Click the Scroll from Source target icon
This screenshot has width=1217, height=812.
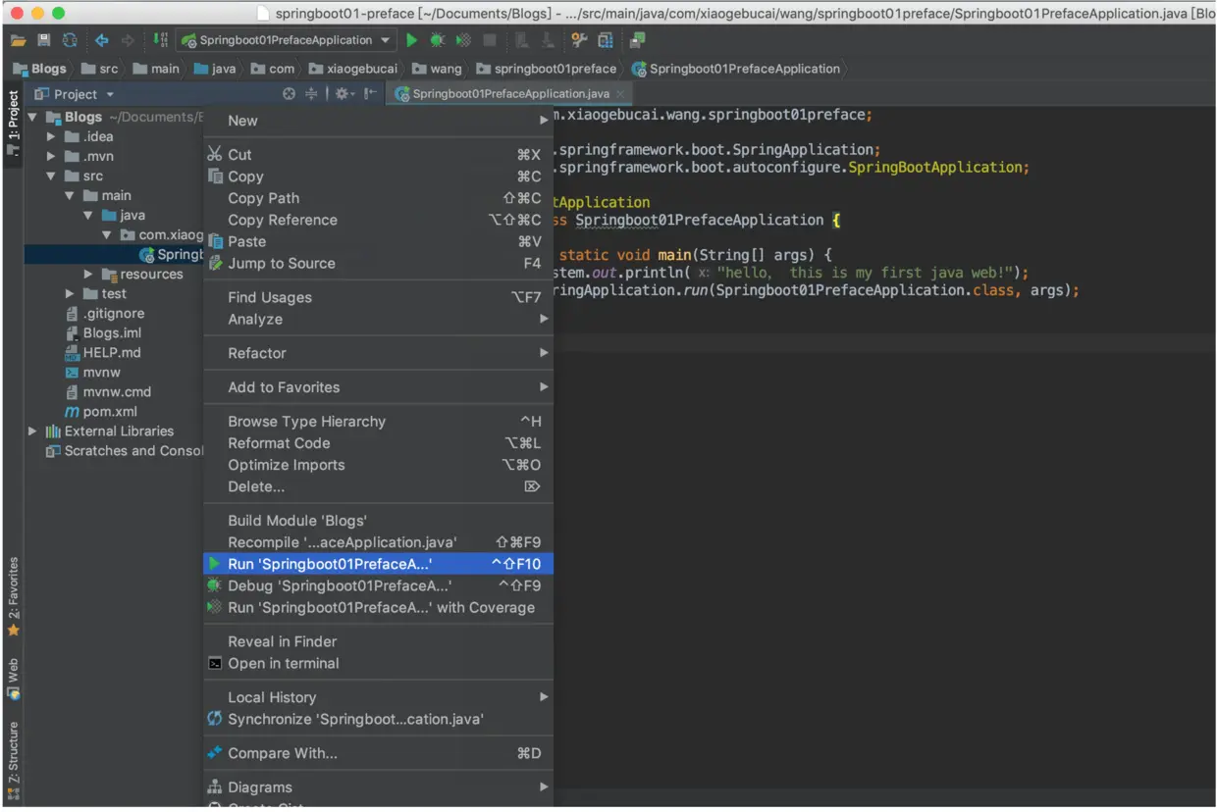coord(289,94)
